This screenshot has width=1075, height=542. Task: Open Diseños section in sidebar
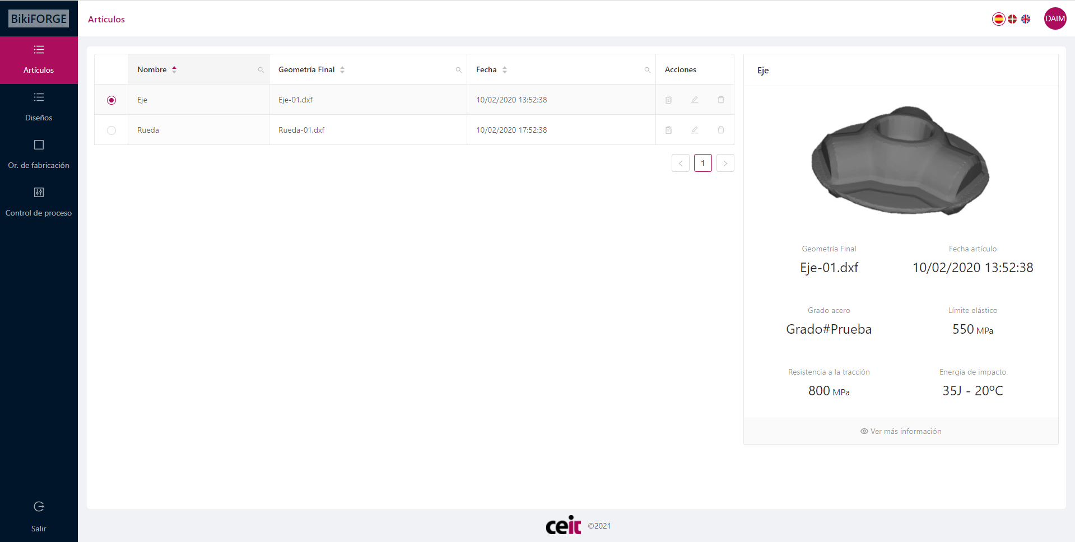(x=39, y=106)
